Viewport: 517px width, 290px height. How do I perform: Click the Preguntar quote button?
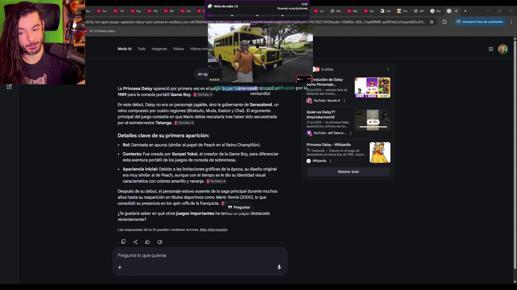pos(239,207)
